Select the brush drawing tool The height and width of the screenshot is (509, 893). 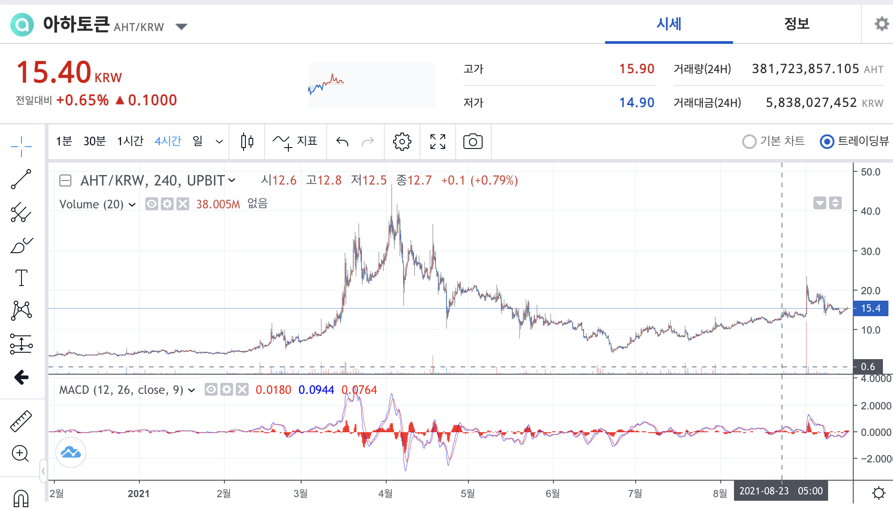coord(21,246)
